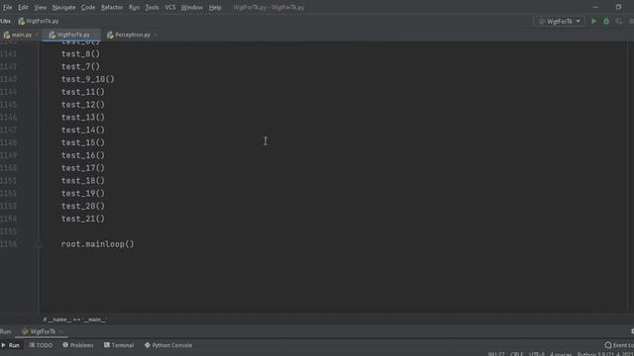Open the Window menu
634x356 pixels.
191,7
